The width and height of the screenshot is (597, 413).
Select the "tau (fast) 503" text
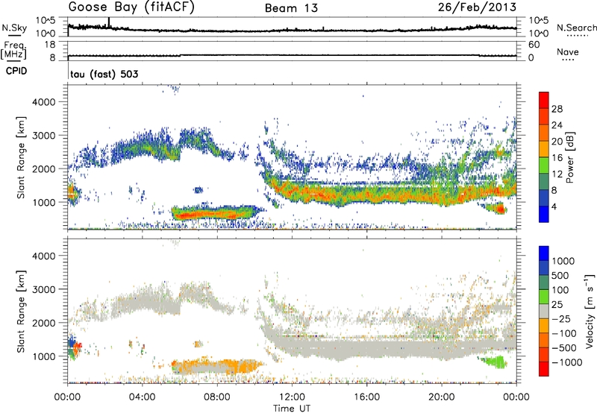[104, 74]
